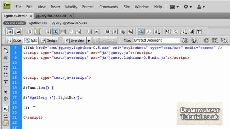
Task: Close the lightbox.html tab
Action: 31,16
